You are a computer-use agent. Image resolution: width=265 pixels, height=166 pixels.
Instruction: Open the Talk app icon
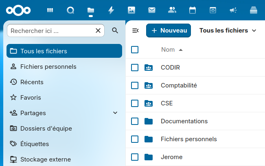(x=70, y=10)
